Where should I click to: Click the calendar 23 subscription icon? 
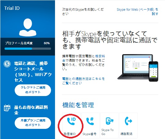pos(7,108)
